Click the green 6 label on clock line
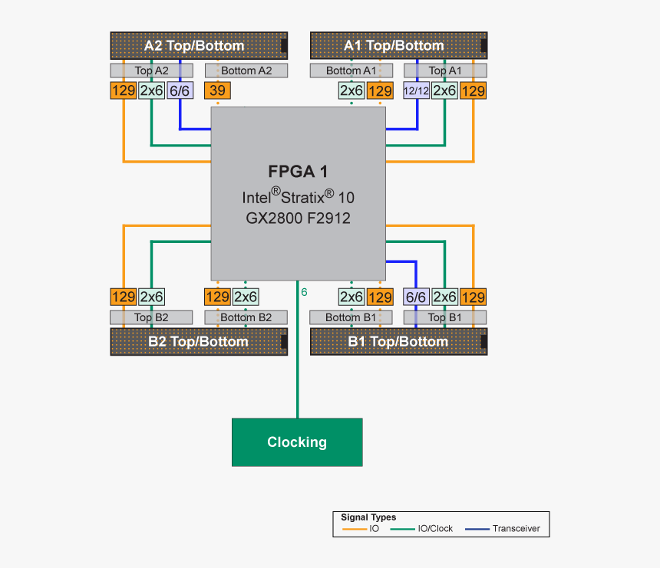Image resolution: width=660 pixels, height=568 pixels. pyautogui.click(x=305, y=292)
